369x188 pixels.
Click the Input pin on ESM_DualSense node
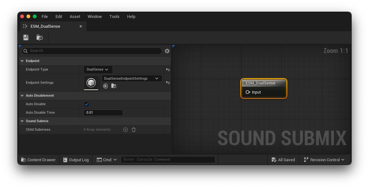pyautogui.click(x=248, y=92)
